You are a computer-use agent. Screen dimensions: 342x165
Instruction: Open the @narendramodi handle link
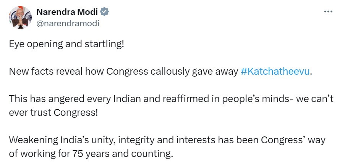[67, 23]
